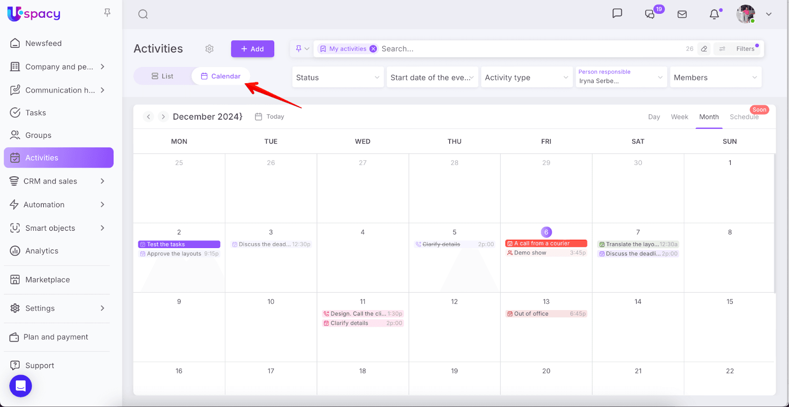The height and width of the screenshot is (407, 789).
Task: Open the Activity type dropdown
Action: [527, 77]
